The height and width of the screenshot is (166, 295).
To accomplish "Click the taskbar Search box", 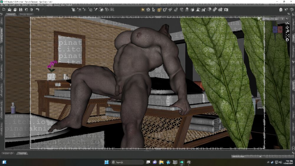I will [127, 162].
